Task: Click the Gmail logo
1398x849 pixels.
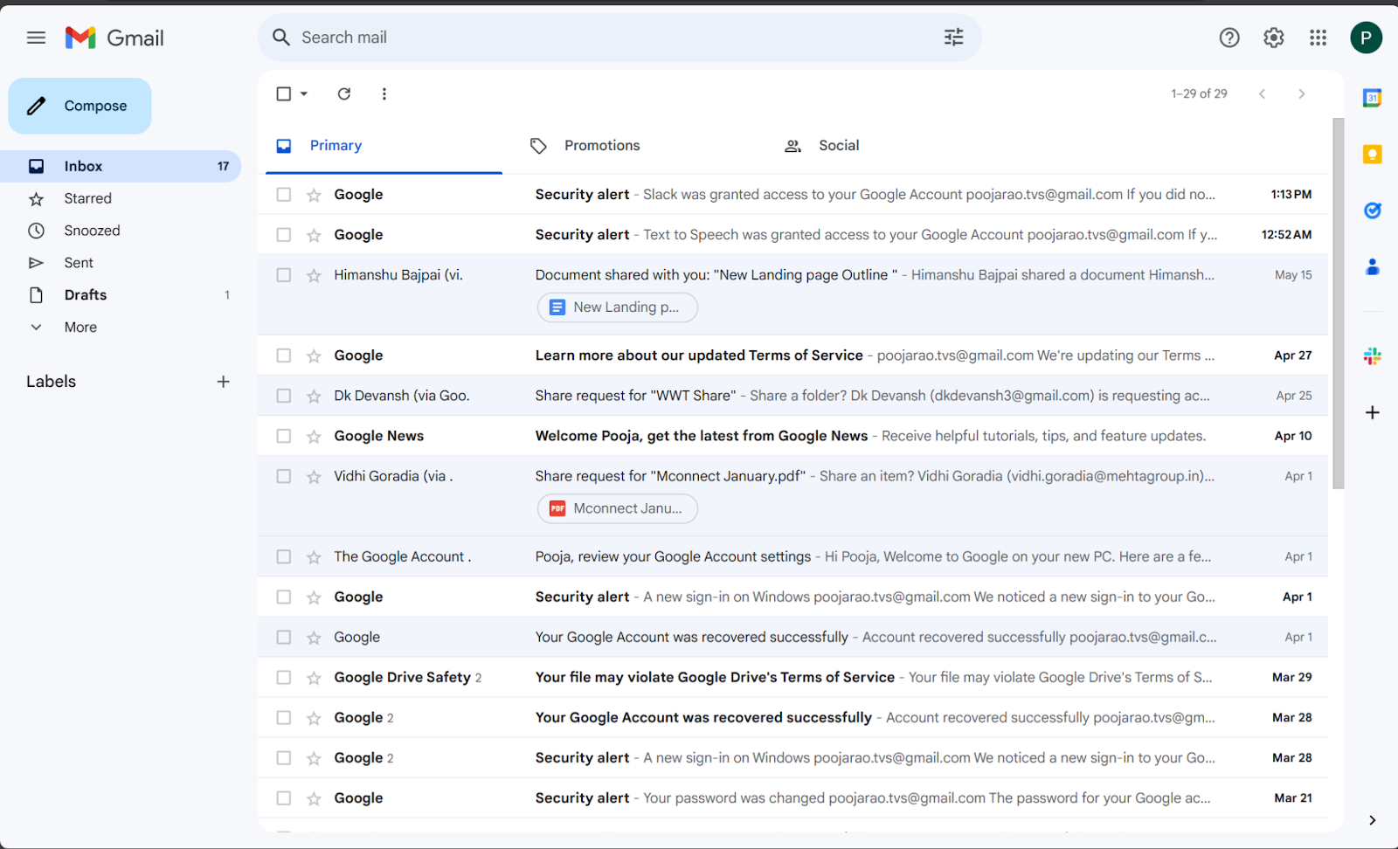Action: coord(114,38)
